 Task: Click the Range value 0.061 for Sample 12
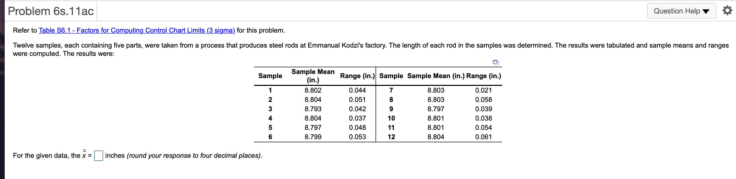483,137
